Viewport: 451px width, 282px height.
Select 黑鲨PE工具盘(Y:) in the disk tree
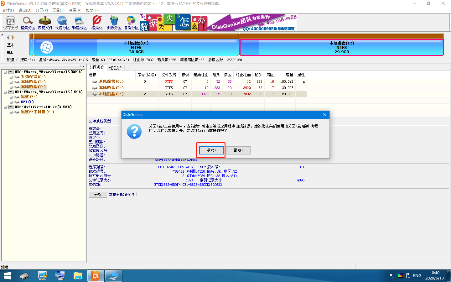point(37,112)
